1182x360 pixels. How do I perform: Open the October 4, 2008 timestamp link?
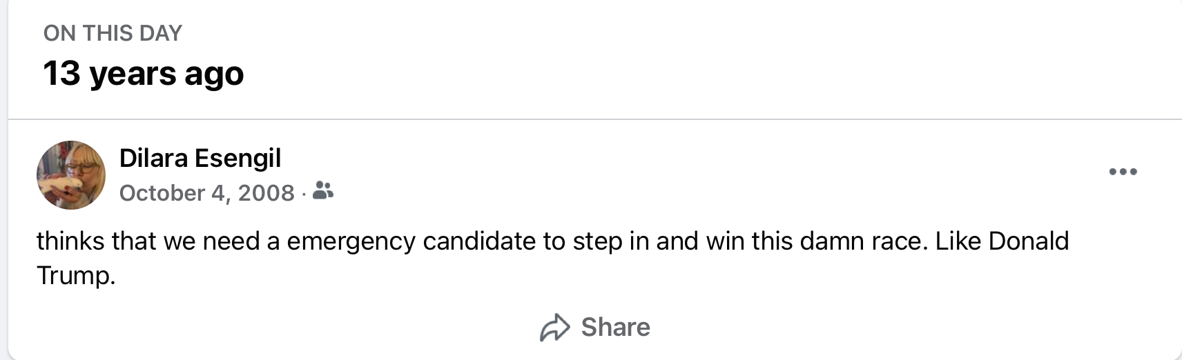pyautogui.click(x=206, y=192)
